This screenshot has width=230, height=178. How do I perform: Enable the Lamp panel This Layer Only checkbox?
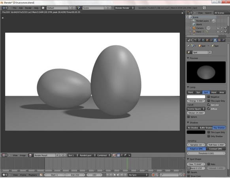tap(209, 101)
